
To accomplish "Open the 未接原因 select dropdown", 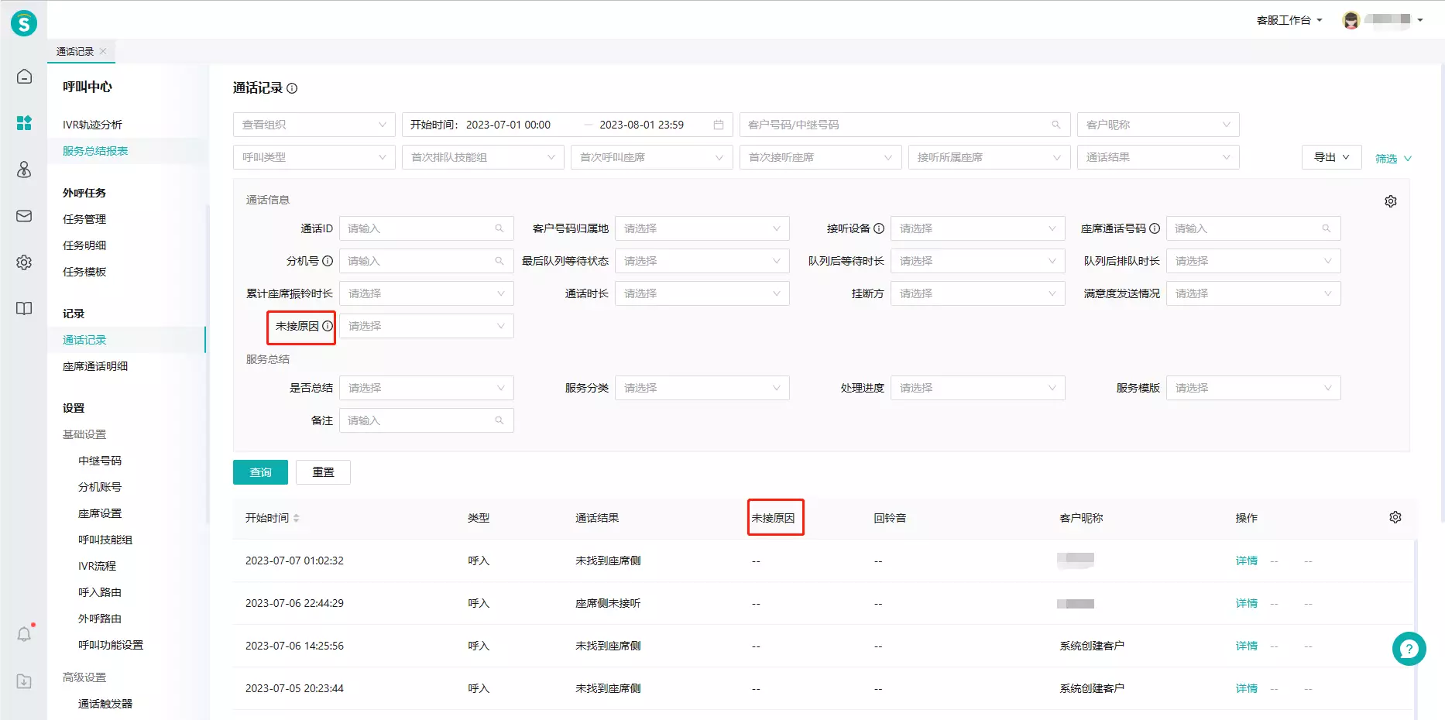I will (x=427, y=326).
